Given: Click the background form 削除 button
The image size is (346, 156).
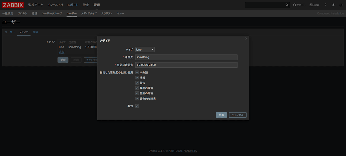Looking at the screenshot, I should [76, 60].
